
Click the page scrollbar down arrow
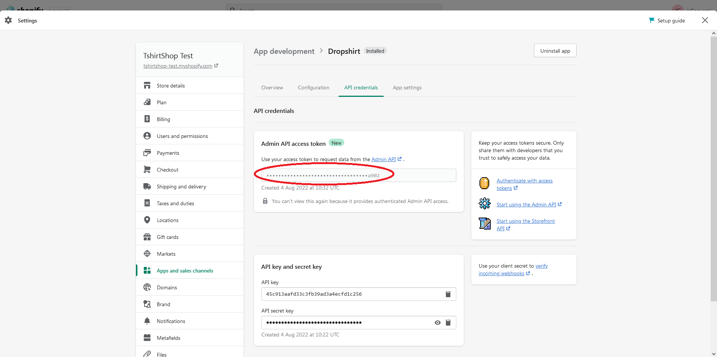point(714,354)
